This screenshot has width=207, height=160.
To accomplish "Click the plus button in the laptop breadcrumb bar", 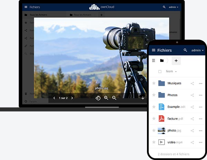I will pyautogui.click(x=101, y=15).
